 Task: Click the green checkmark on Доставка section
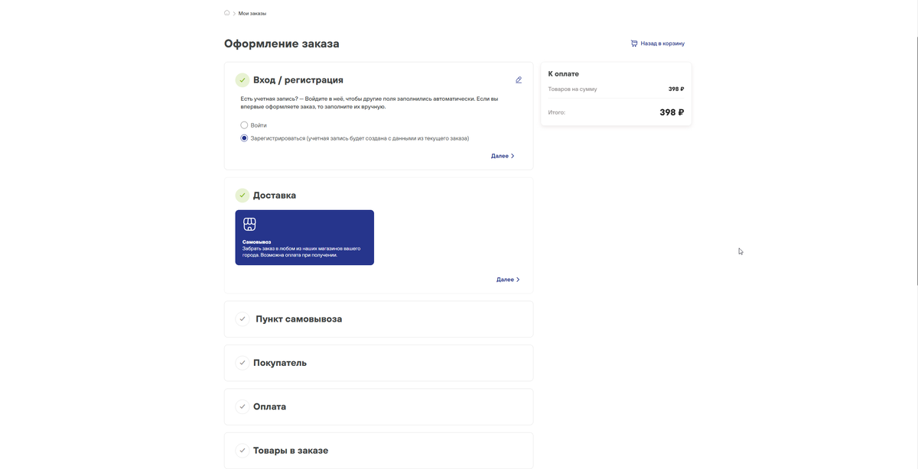pyautogui.click(x=242, y=194)
